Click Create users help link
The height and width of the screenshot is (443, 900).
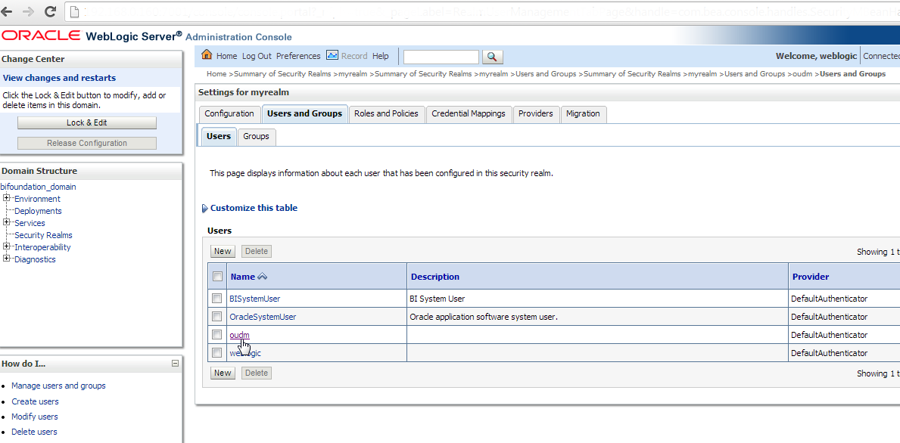click(35, 401)
